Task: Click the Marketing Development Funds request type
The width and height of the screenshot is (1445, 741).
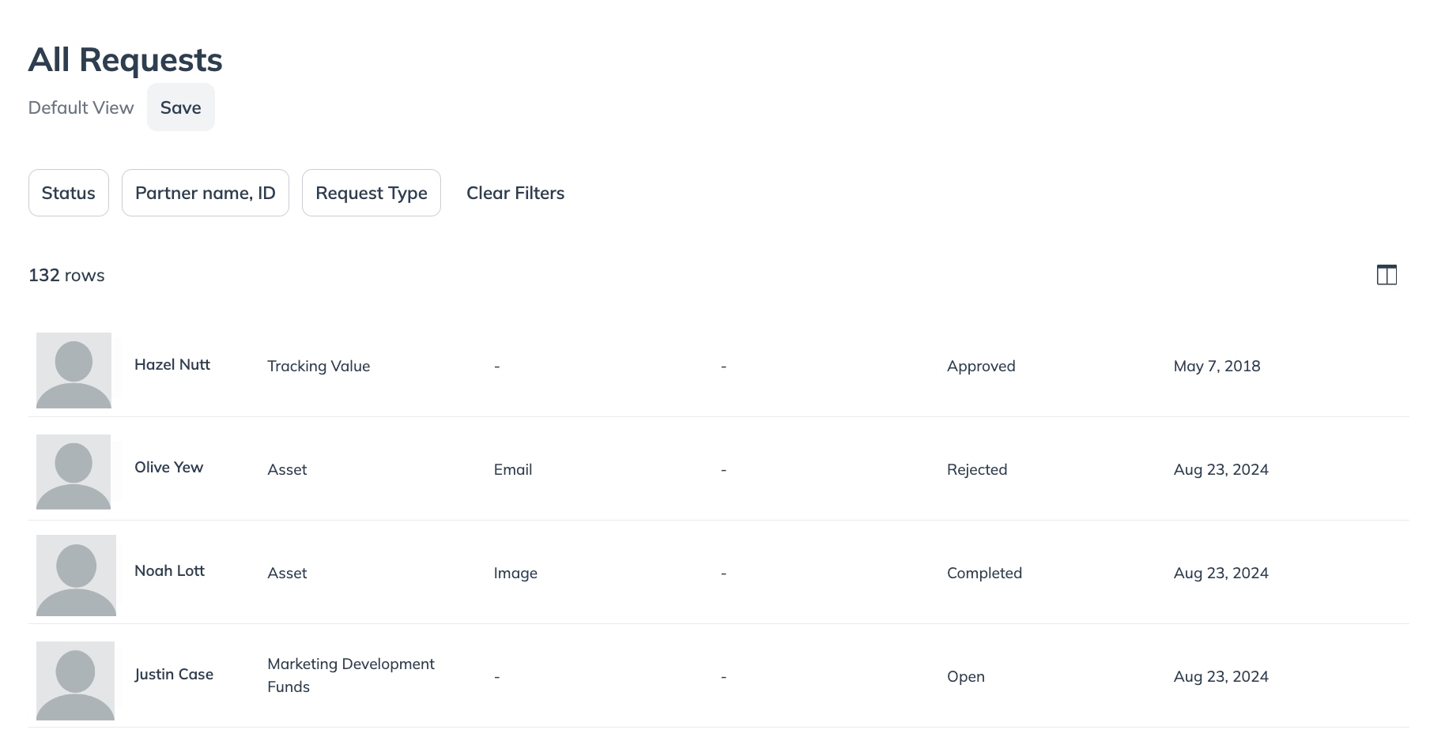Action: (x=350, y=675)
